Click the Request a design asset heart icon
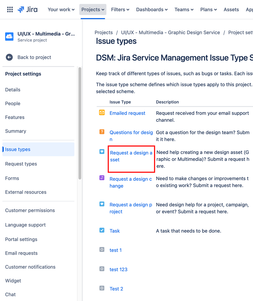Image resolution: width=253 pixels, height=301 pixels. coord(102,152)
